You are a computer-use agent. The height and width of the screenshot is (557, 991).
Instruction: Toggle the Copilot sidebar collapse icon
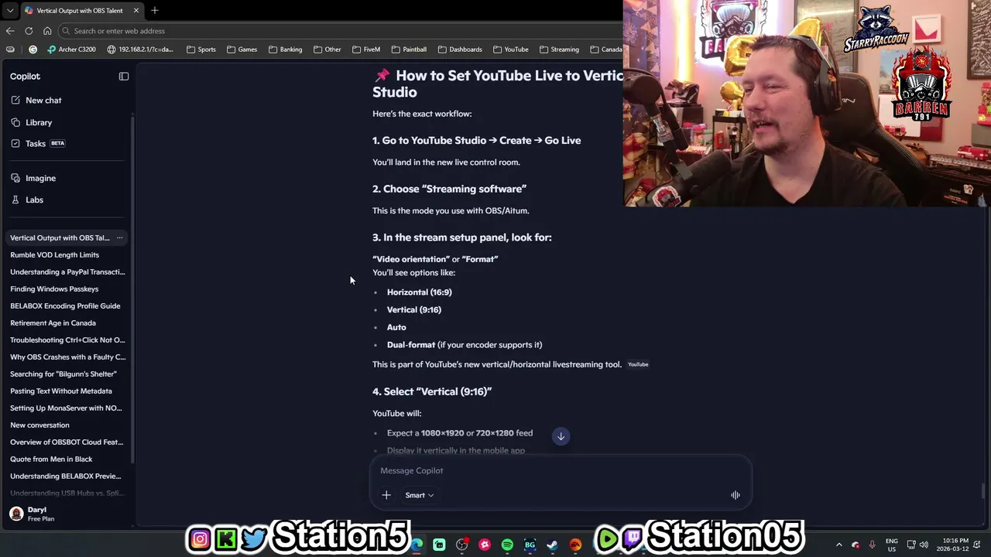click(124, 77)
